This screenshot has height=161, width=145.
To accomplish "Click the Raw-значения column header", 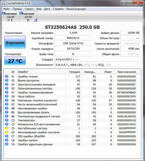I will [x=125, y=72].
